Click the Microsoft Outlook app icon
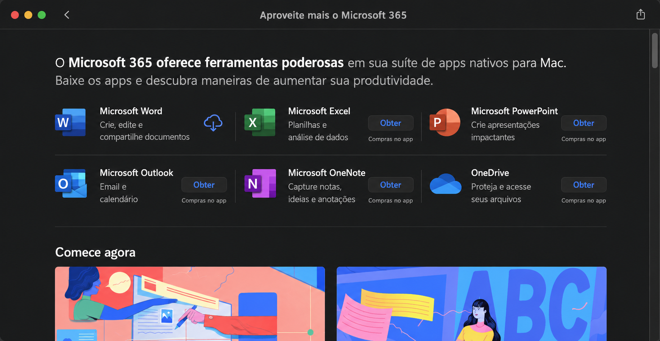 pyautogui.click(x=71, y=183)
